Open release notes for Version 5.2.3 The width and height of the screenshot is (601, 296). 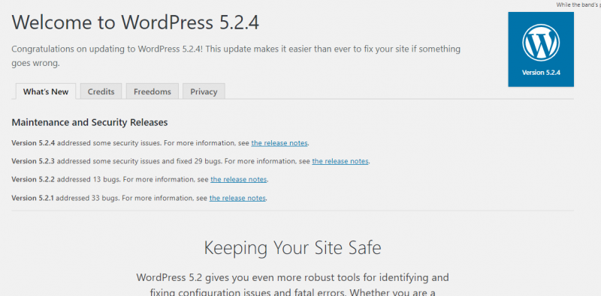(340, 161)
